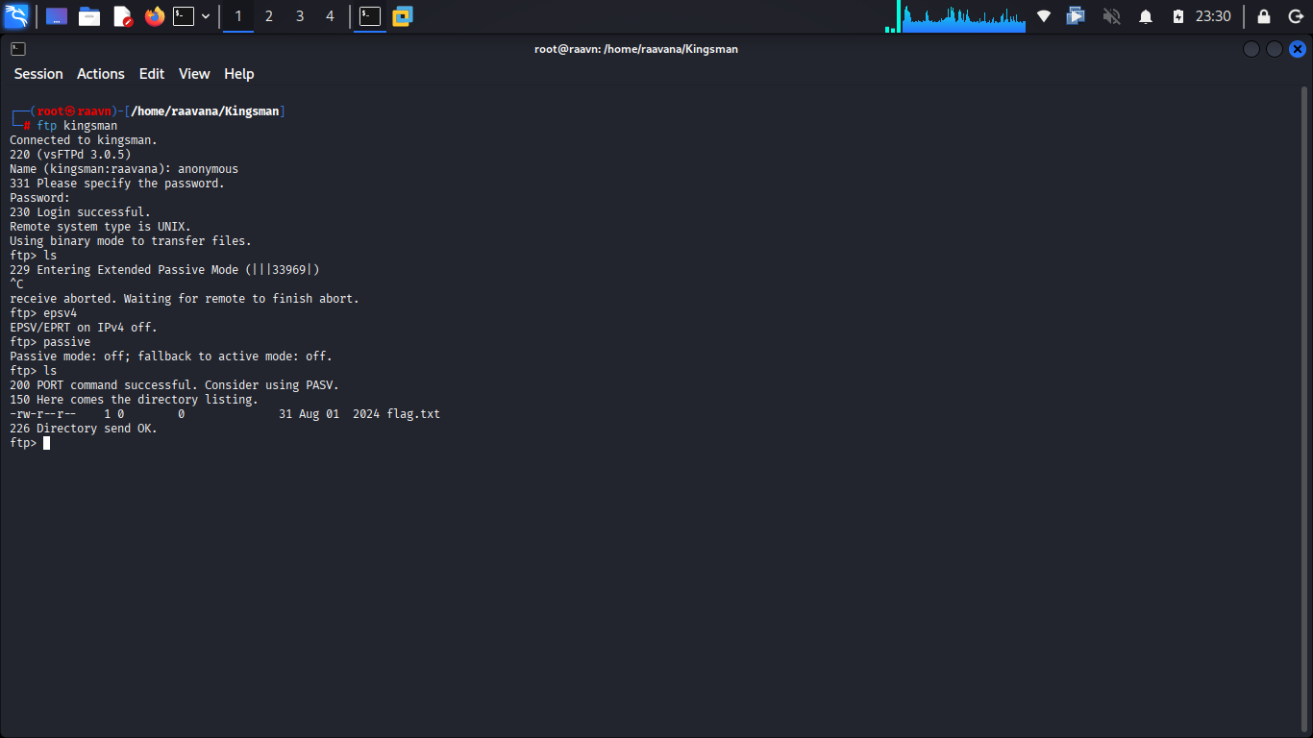Switch to workspace 3
Viewport: 1313px width, 738px height.
(x=300, y=16)
